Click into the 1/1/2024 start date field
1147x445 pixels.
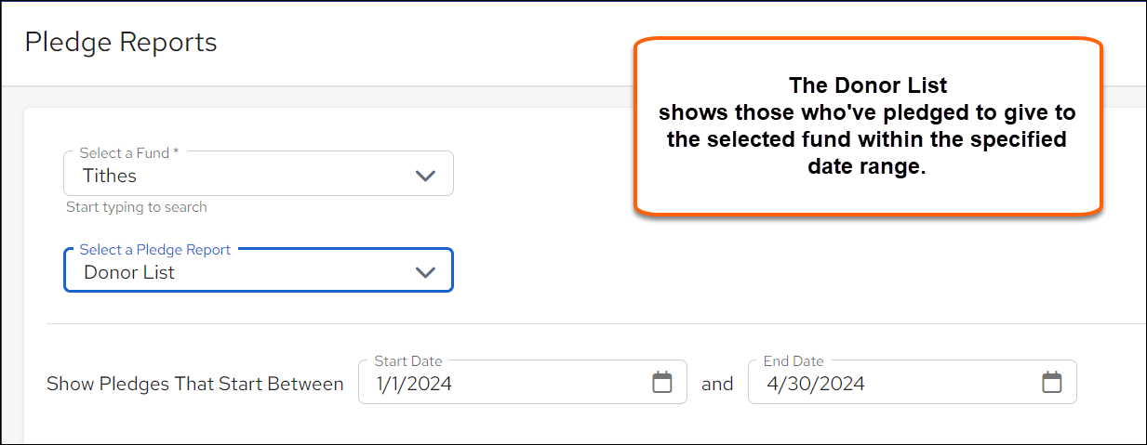click(523, 382)
